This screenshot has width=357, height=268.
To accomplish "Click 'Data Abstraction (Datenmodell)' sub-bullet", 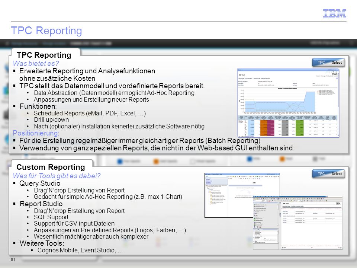I will (x=114, y=93).
